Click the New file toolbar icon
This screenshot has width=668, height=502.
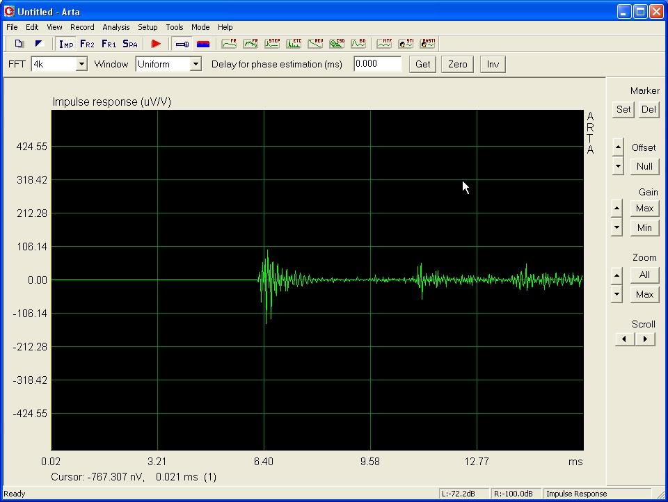coord(19,43)
